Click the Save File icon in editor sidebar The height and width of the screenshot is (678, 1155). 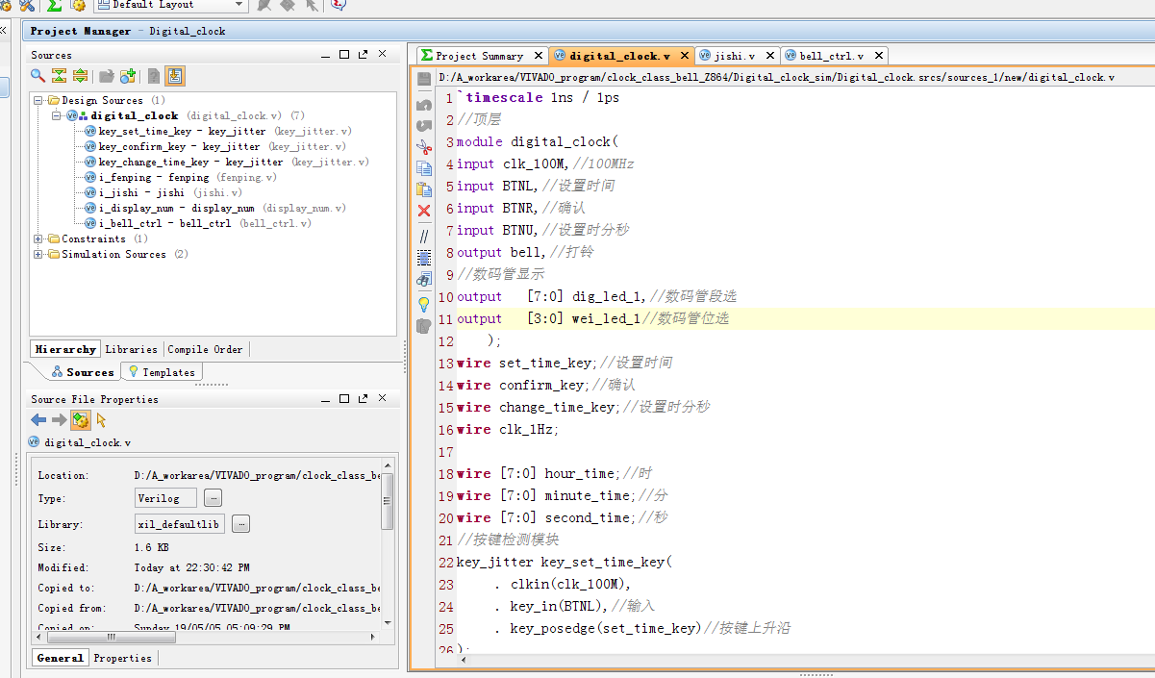pyautogui.click(x=424, y=79)
